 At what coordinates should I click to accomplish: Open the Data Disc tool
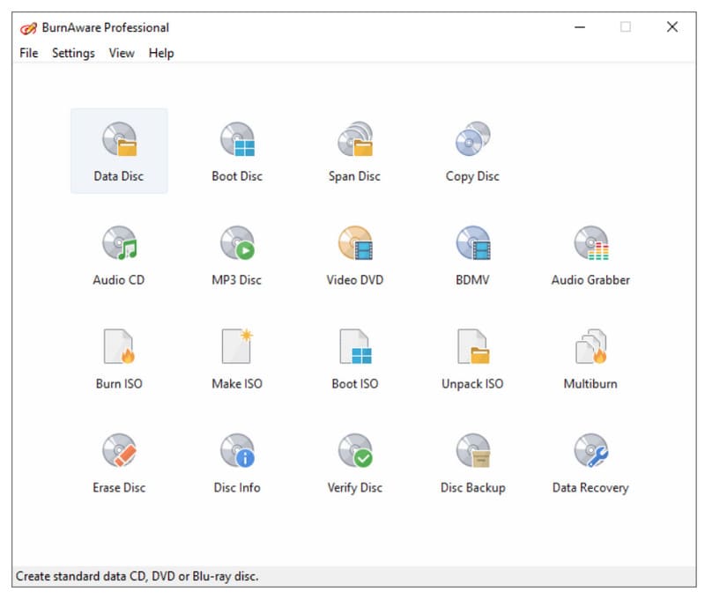pos(119,141)
